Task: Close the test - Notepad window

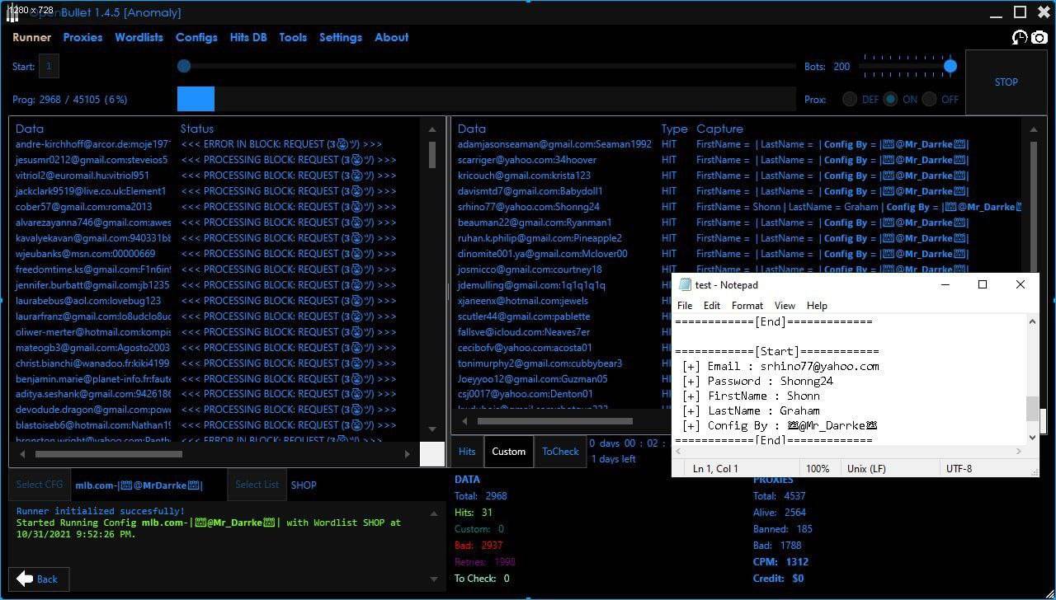Action: [1021, 284]
